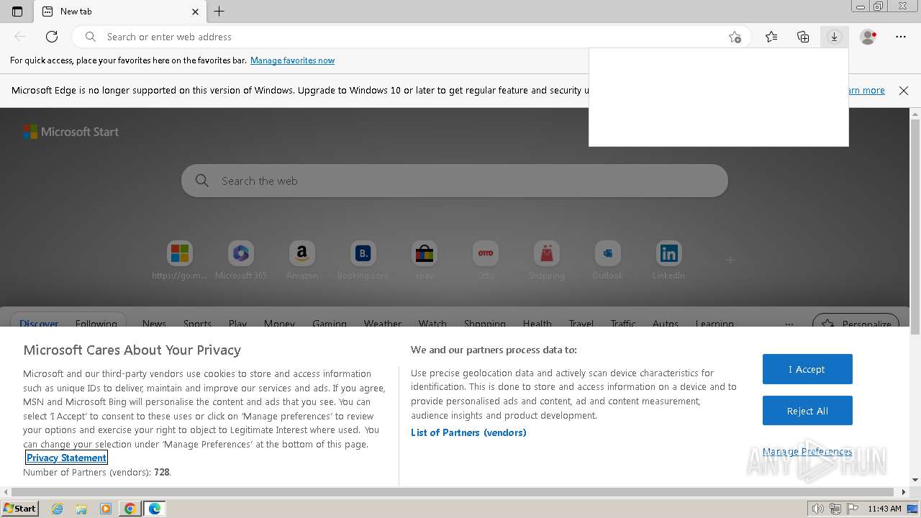The width and height of the screenshot is (921, 518).
Task: Open the Outlook quick link
Action: coord(608,253)
